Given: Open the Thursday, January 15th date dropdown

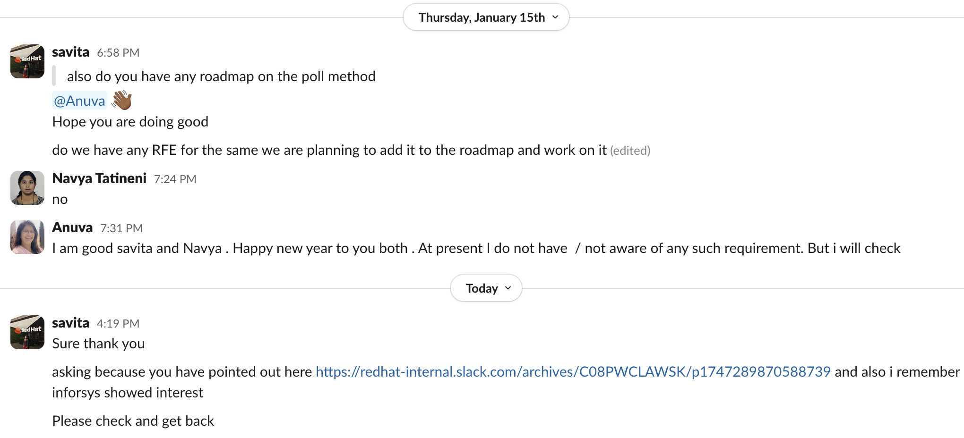Looking at the screenshot, I should [x=486, y=17].
